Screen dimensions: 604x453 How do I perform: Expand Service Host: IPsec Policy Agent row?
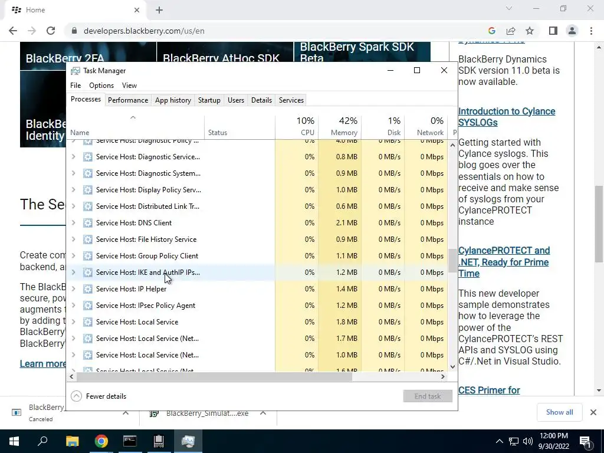(73, 306)
